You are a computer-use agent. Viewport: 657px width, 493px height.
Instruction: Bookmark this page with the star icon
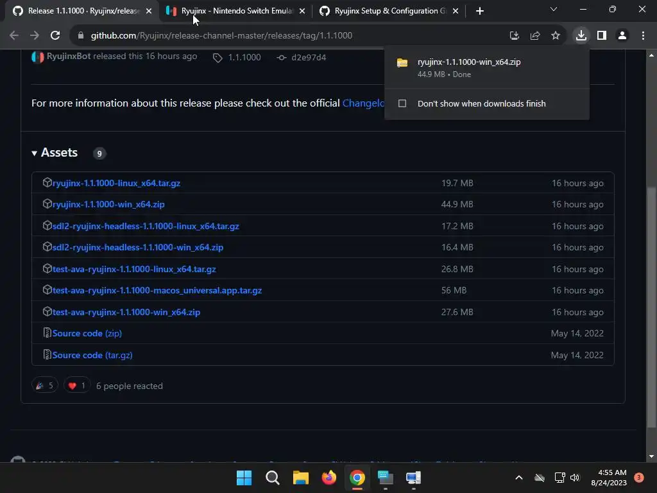pos(556,36)
